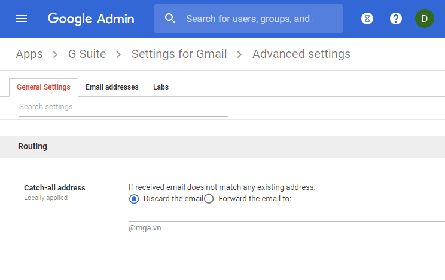Screen dimensions: 445x280
Task: Open the help question mark icon
Action: click(x=395, y=19)
